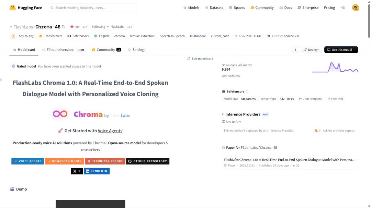Open the user profile avatar
This screenshot has width=371, height=208.
coord(356,8)
